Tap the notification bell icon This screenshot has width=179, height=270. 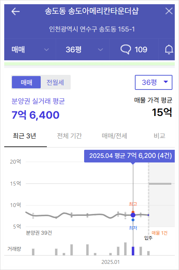(169, 50)
